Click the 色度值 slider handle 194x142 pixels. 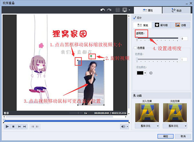[x=137, y=59]
